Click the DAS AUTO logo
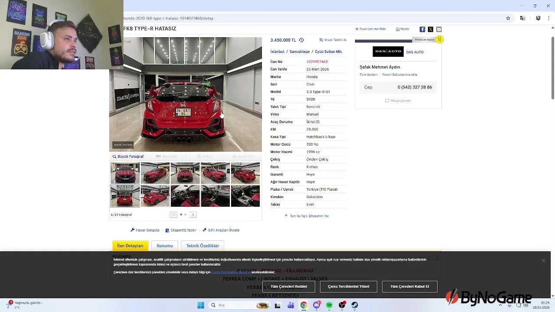The height and width of the screenshot is (312, 555). (x=388, y=52)
